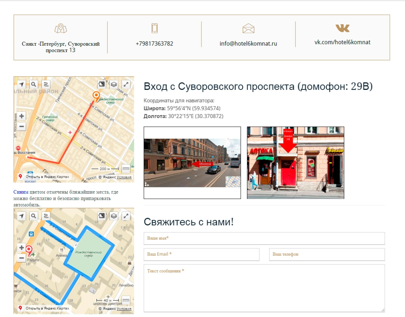Open search on the upper route map
Viewport: 405px width, 317px height.
[33, 84]
